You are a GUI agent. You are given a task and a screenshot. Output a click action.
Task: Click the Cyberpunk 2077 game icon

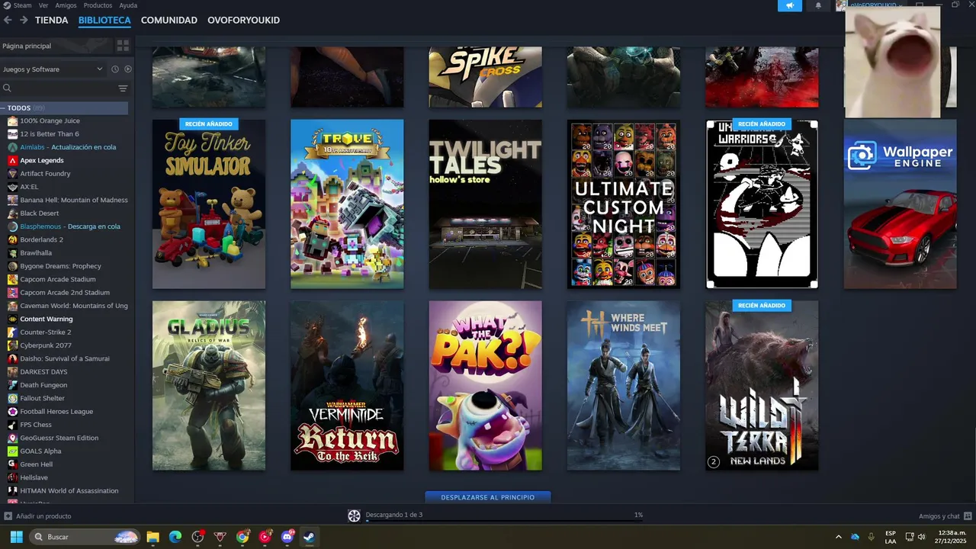(12, 345)
